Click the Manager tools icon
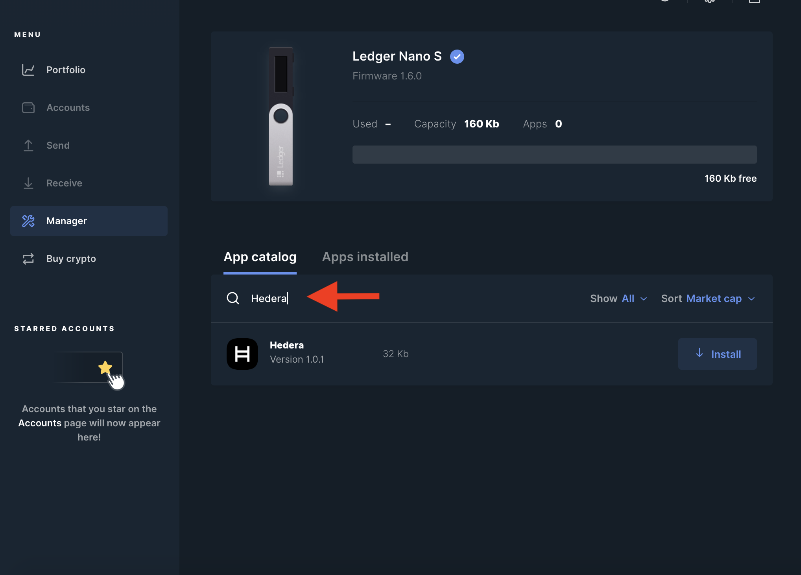The width and height of the screenshot is (801, 575). (x=28, y=221)
